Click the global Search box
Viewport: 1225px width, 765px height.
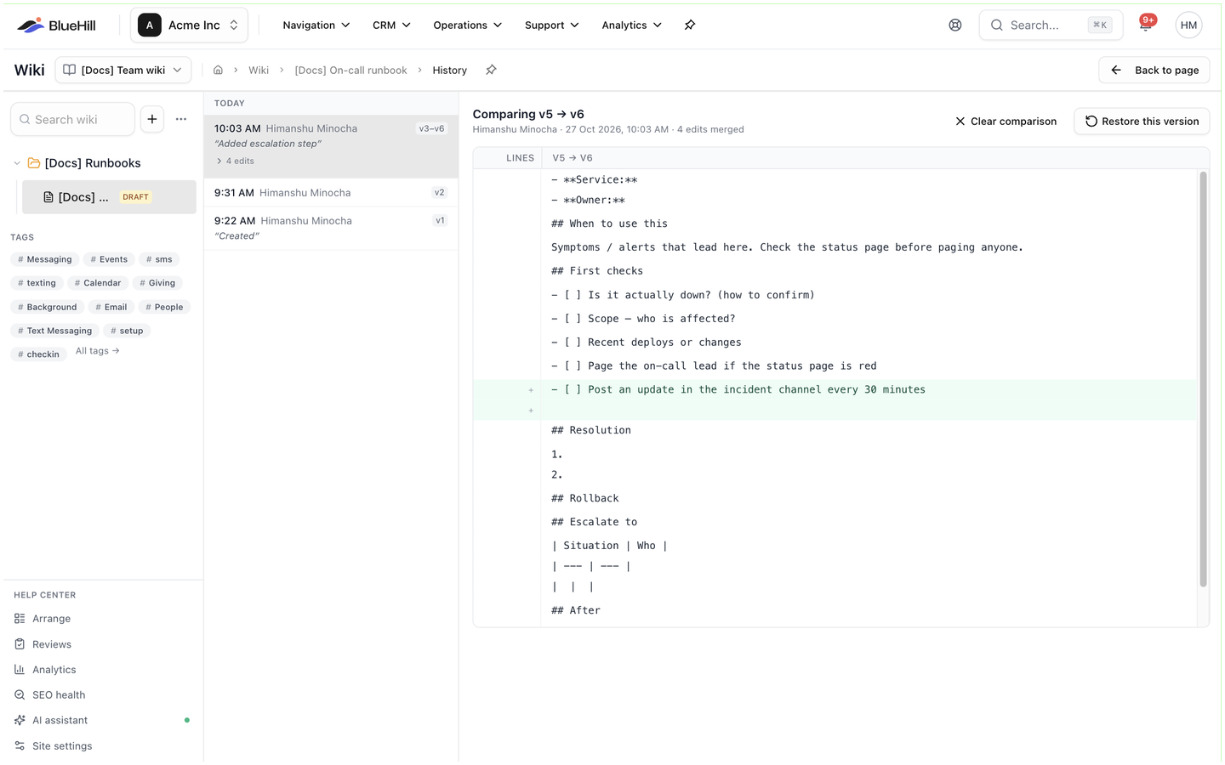(1051, 25)
